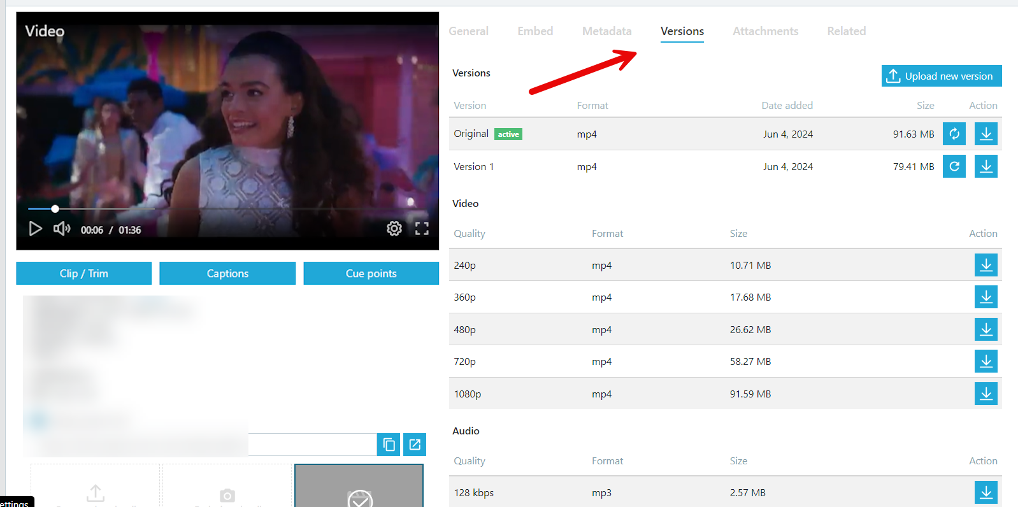Switch to the Metadata tab
The image size is (1018, 507).
(607, 31)
